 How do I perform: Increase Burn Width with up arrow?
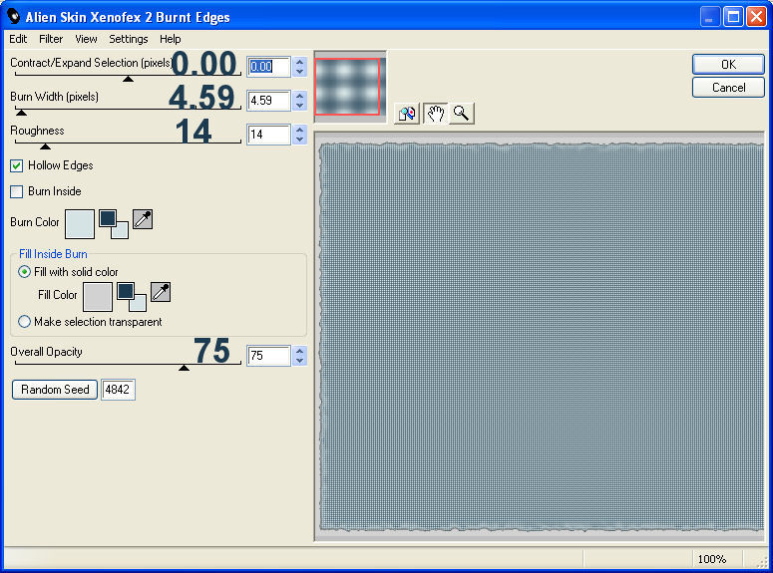pyautogui.click(x=300, y=96)
